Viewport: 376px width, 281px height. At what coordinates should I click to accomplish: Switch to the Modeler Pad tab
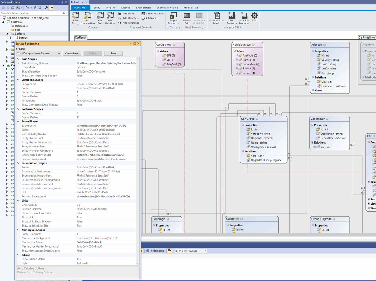(x=191, y=8)
